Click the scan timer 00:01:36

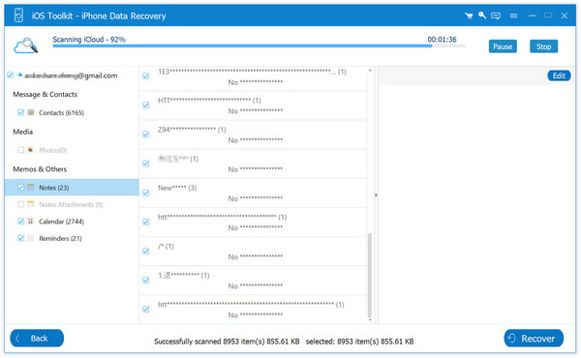(x=442, y=40)
